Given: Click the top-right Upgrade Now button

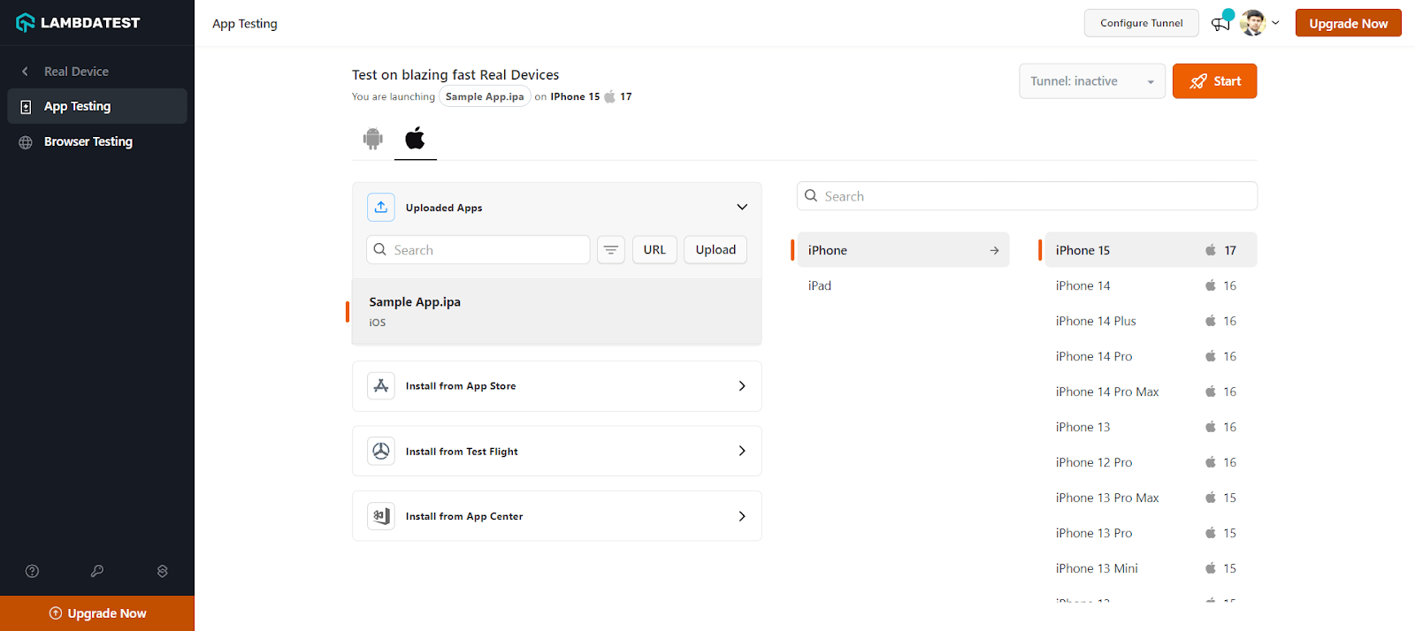Looking at the screenshot, I should pyautogui.click(x=1349, y=23).
